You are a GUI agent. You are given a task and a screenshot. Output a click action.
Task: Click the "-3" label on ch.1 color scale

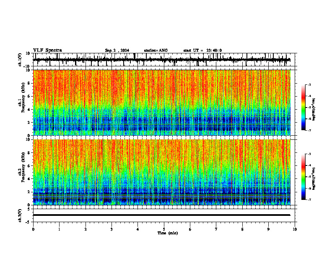tap(309, 84)
